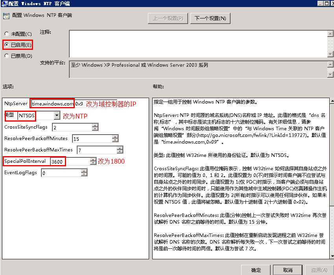Image resolution: width=334 pixels, height=275 pixels.
Task: Click the policy setting icon beside title
Action: tap(6, 16)
